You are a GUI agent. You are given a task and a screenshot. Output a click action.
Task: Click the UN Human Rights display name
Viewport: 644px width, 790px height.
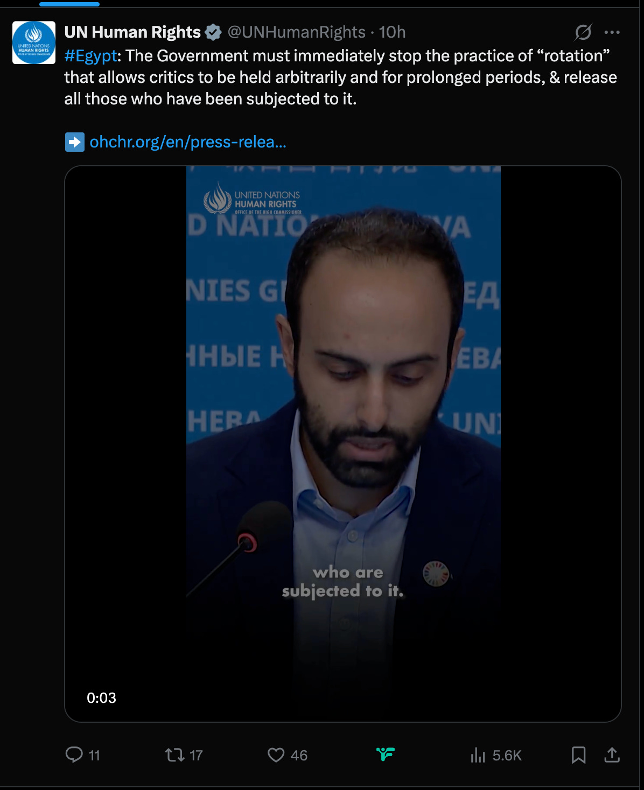coord(132,32)
